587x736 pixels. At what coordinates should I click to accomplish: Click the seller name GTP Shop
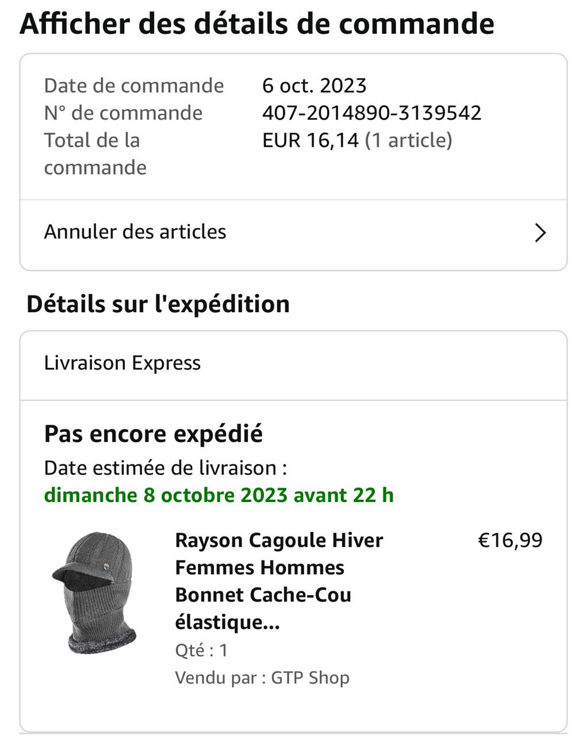(310, 677)
